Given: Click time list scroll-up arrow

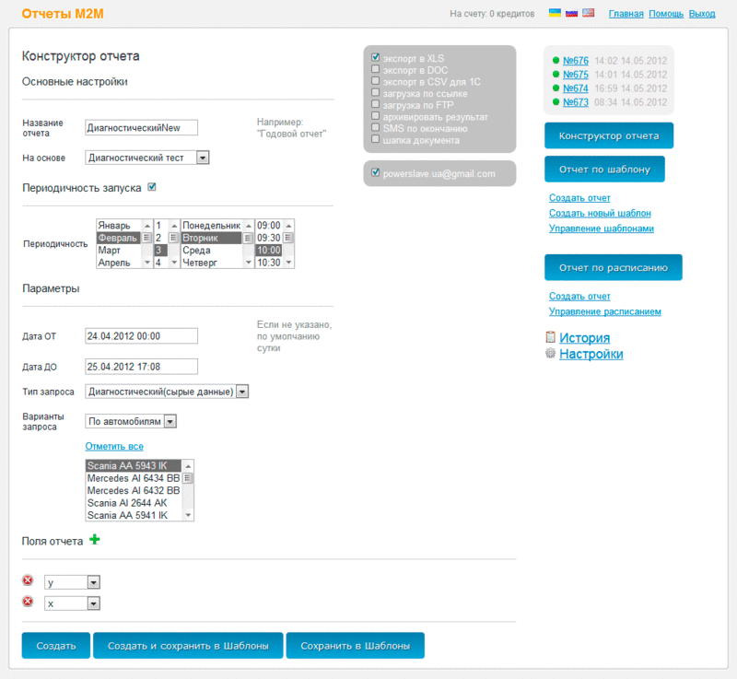Looking at the screenshot, I should [288, 226].
